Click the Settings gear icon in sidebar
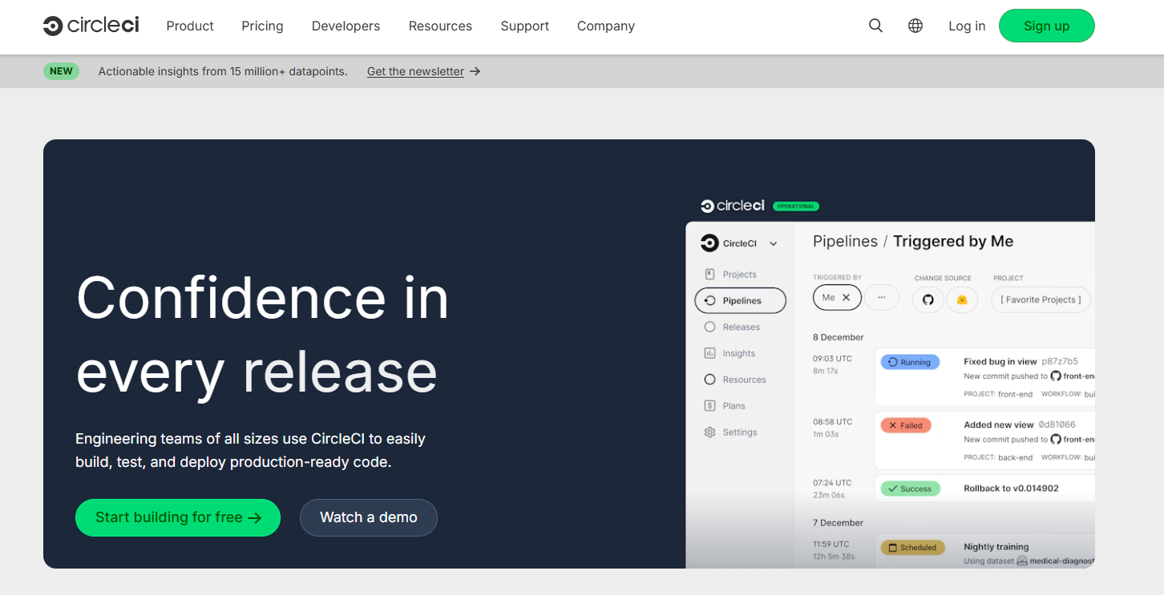This screenshot has height=595, width=1164. [709, 432]
